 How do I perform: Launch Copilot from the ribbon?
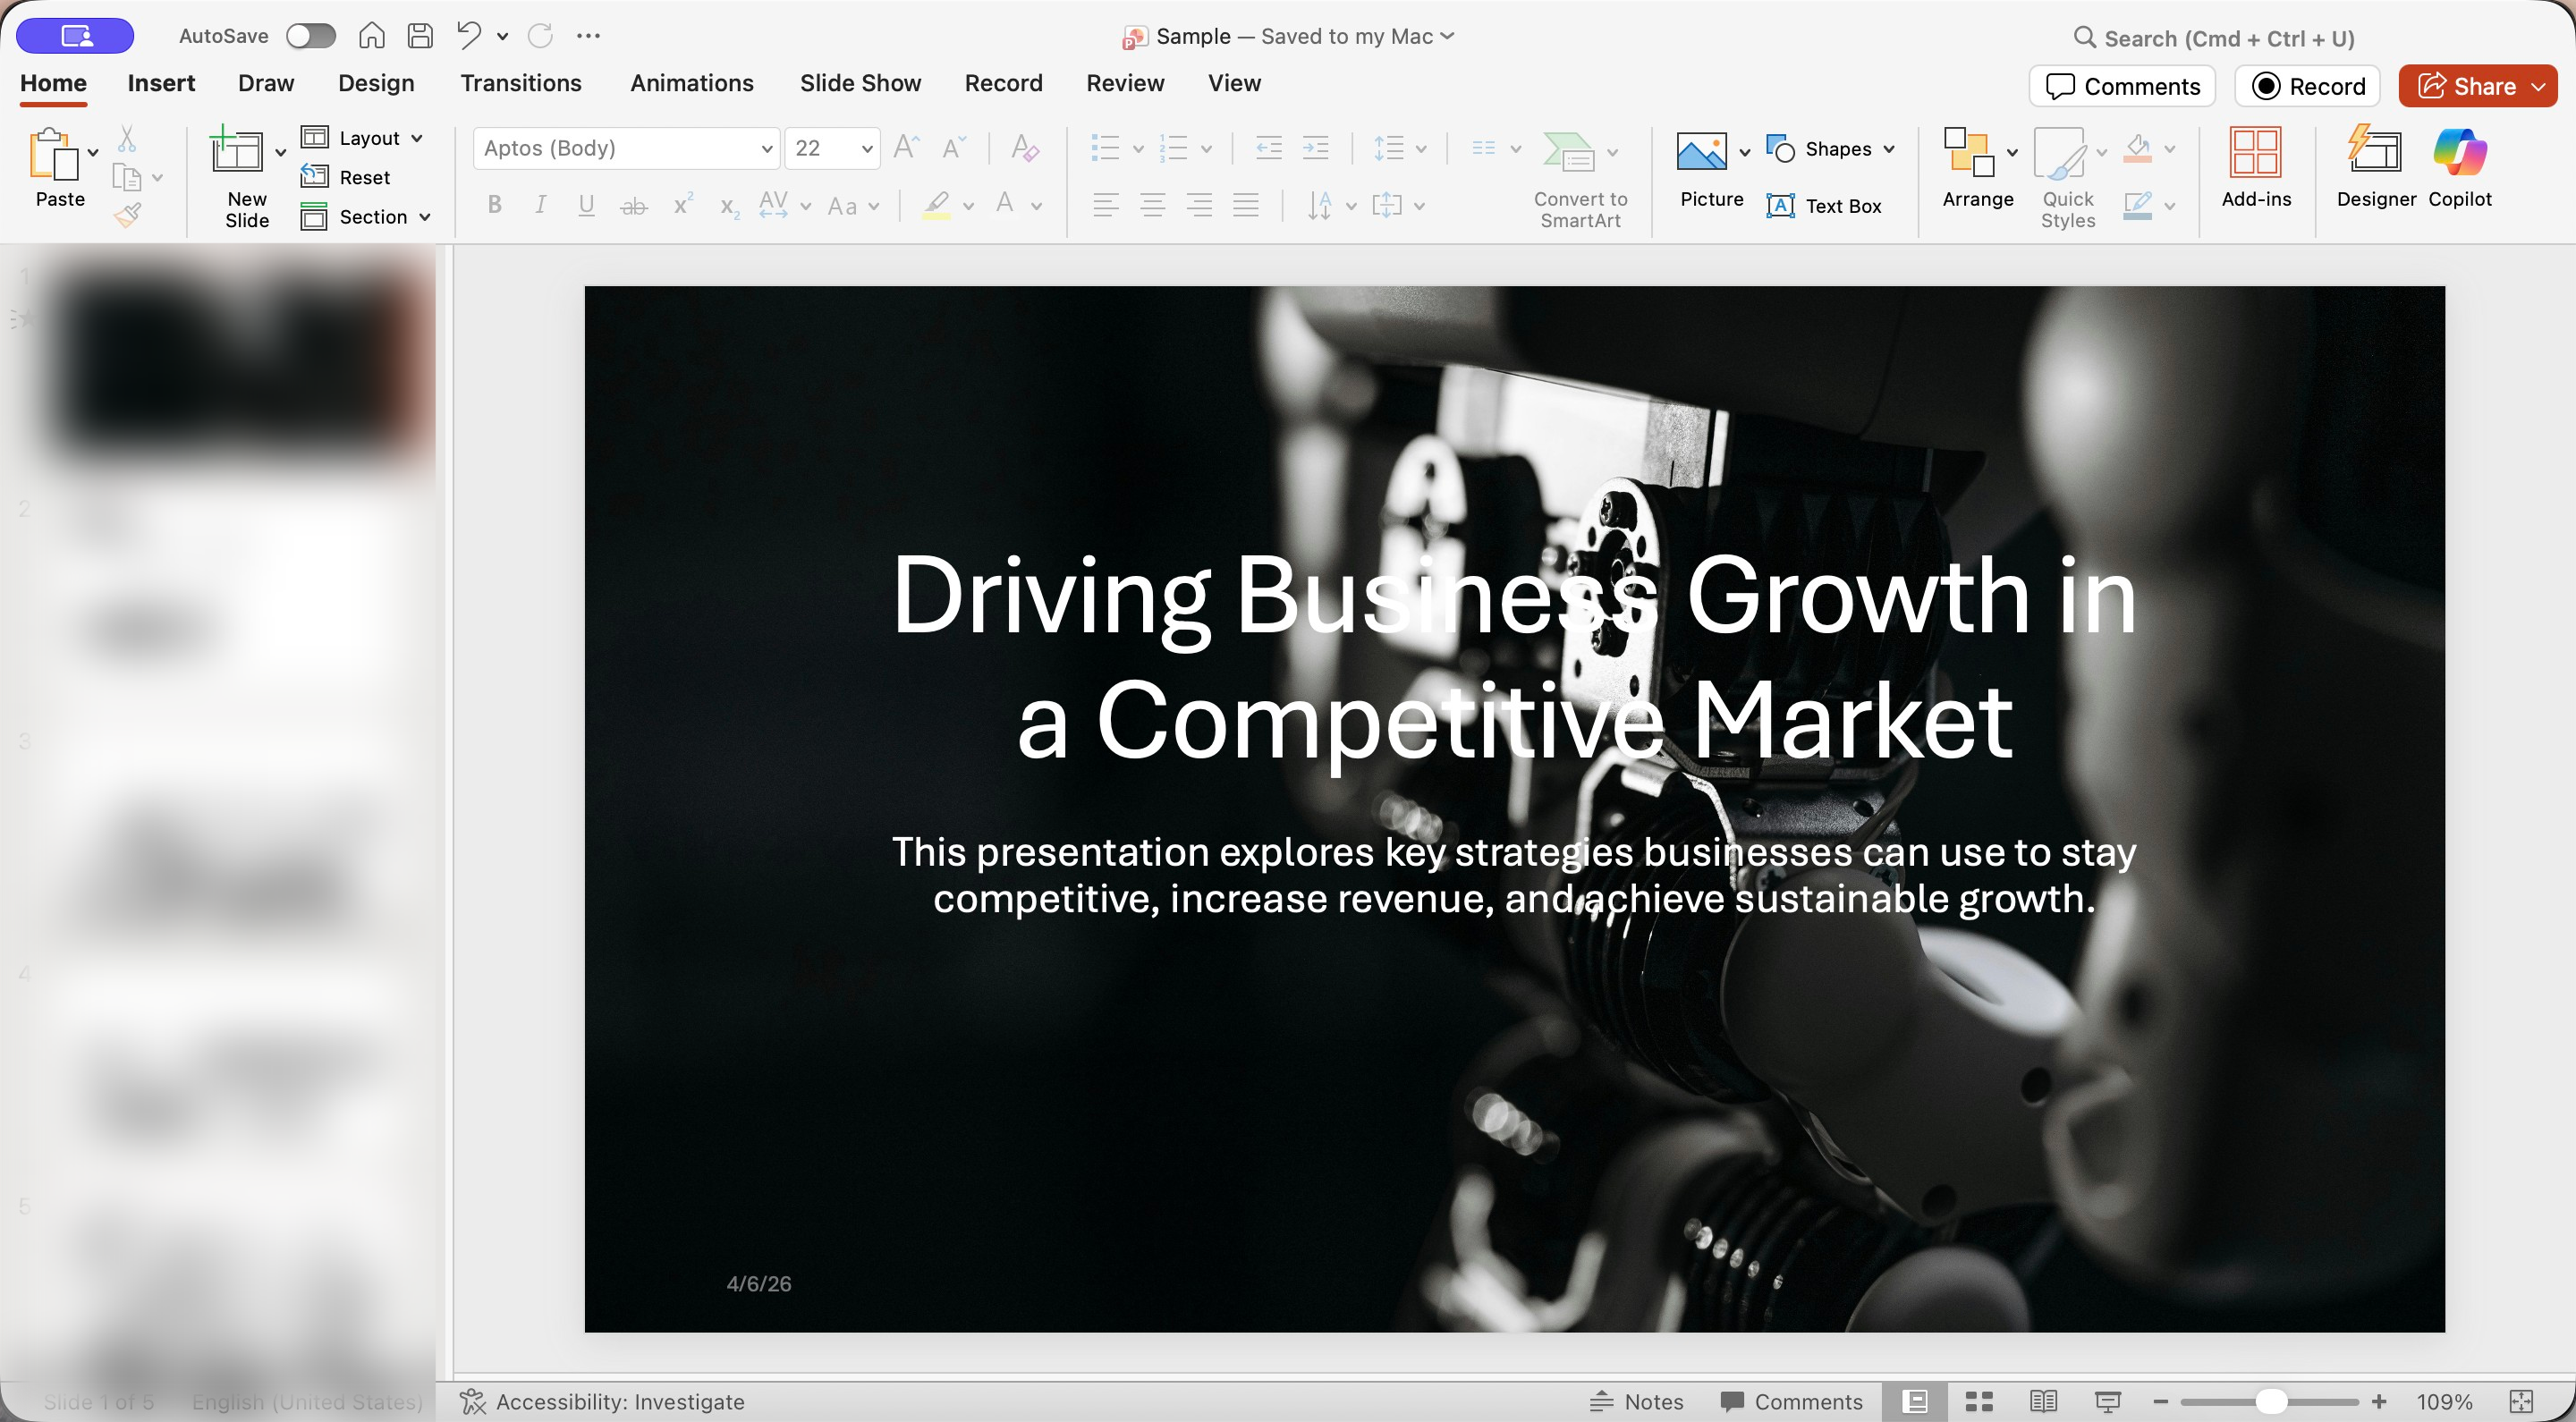(2459, 166)
